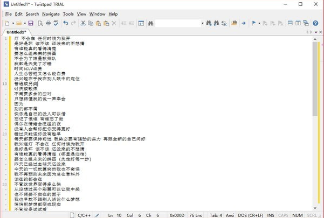Click the second paste (paste special) icon
The width and height of the screenshot is (324, 218).
[x=106, y=23]
